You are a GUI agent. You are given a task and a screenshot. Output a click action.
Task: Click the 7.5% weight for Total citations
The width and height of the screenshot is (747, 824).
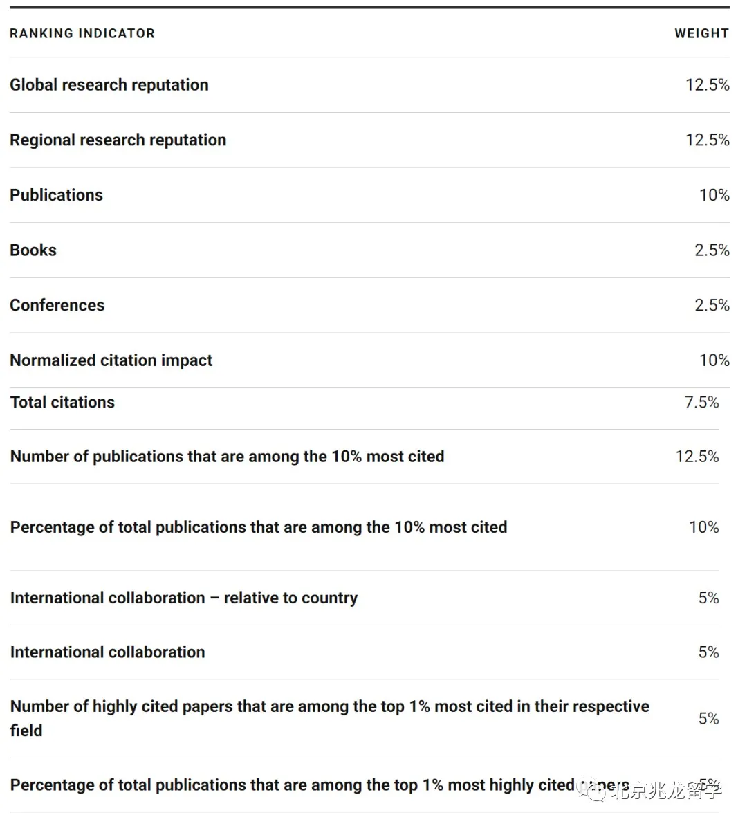(x=701, y=402)
